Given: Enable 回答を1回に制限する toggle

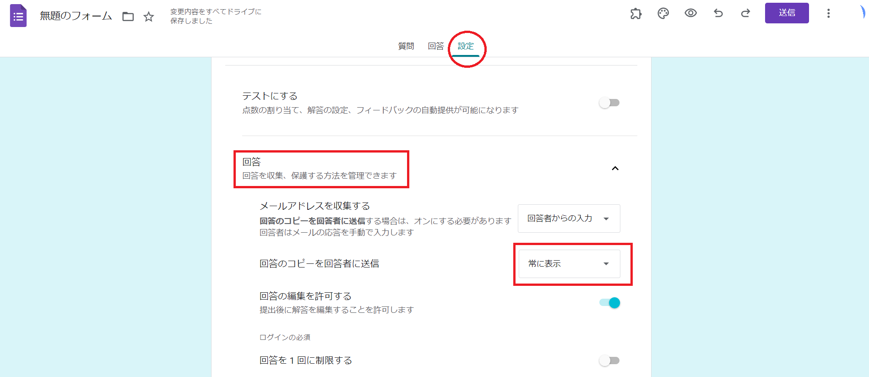Looking at the screenshot, I should 609,361.
